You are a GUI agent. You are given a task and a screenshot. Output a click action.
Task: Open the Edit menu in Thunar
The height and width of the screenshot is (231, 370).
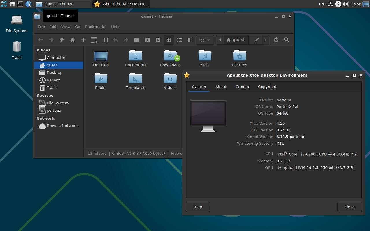coord(53,27)
